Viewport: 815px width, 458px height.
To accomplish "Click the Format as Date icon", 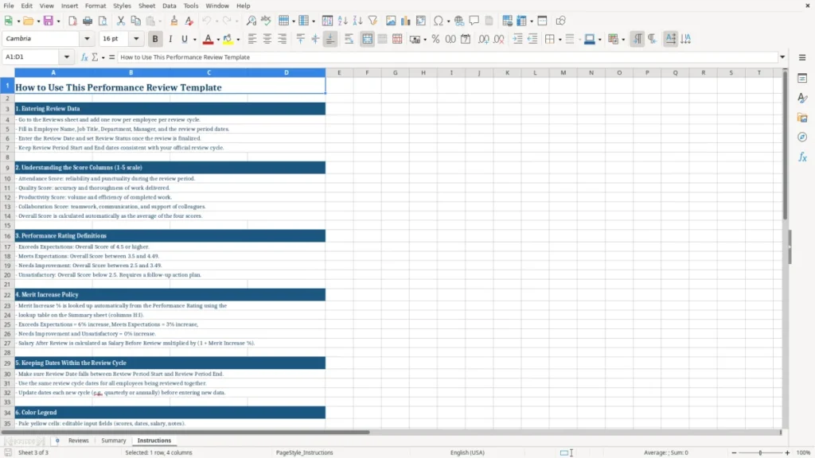I will point(466,39).
